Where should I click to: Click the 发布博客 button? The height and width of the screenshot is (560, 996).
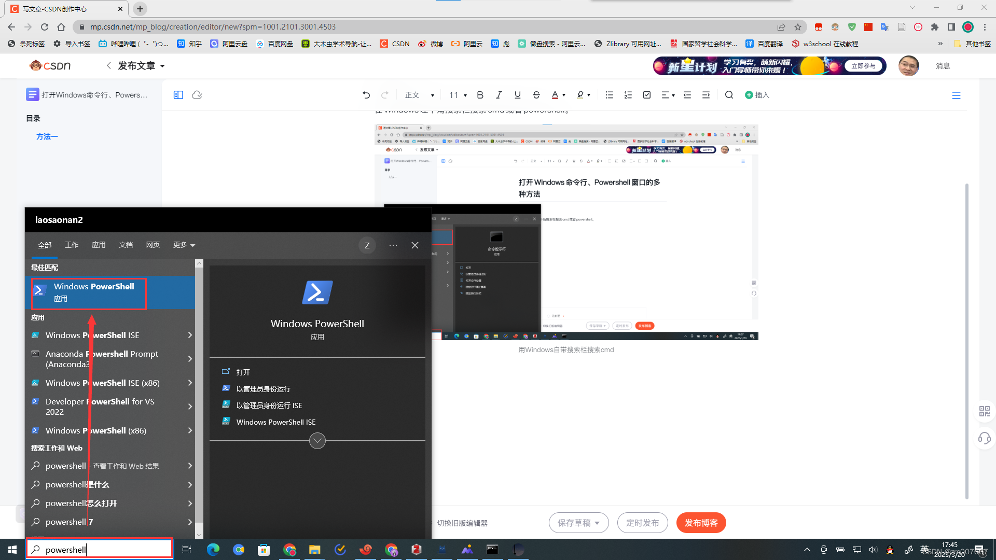point(701,523)
